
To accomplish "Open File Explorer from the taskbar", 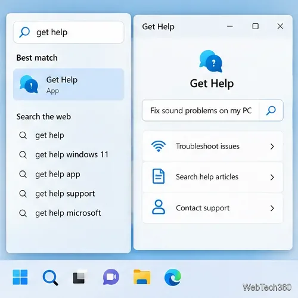I will (x=142, y=277).
